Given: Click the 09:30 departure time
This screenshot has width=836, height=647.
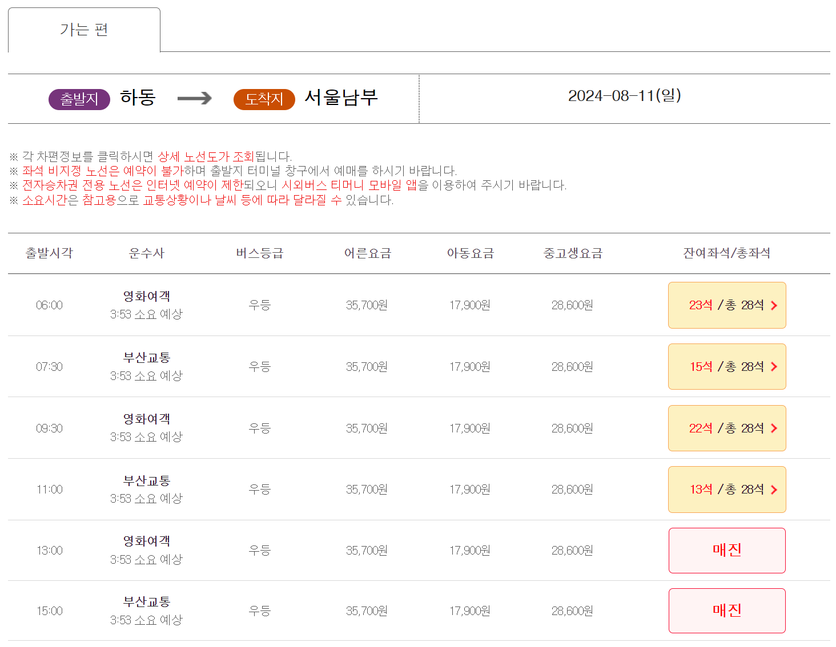Looking at the screenshot, I should point(49,428).
